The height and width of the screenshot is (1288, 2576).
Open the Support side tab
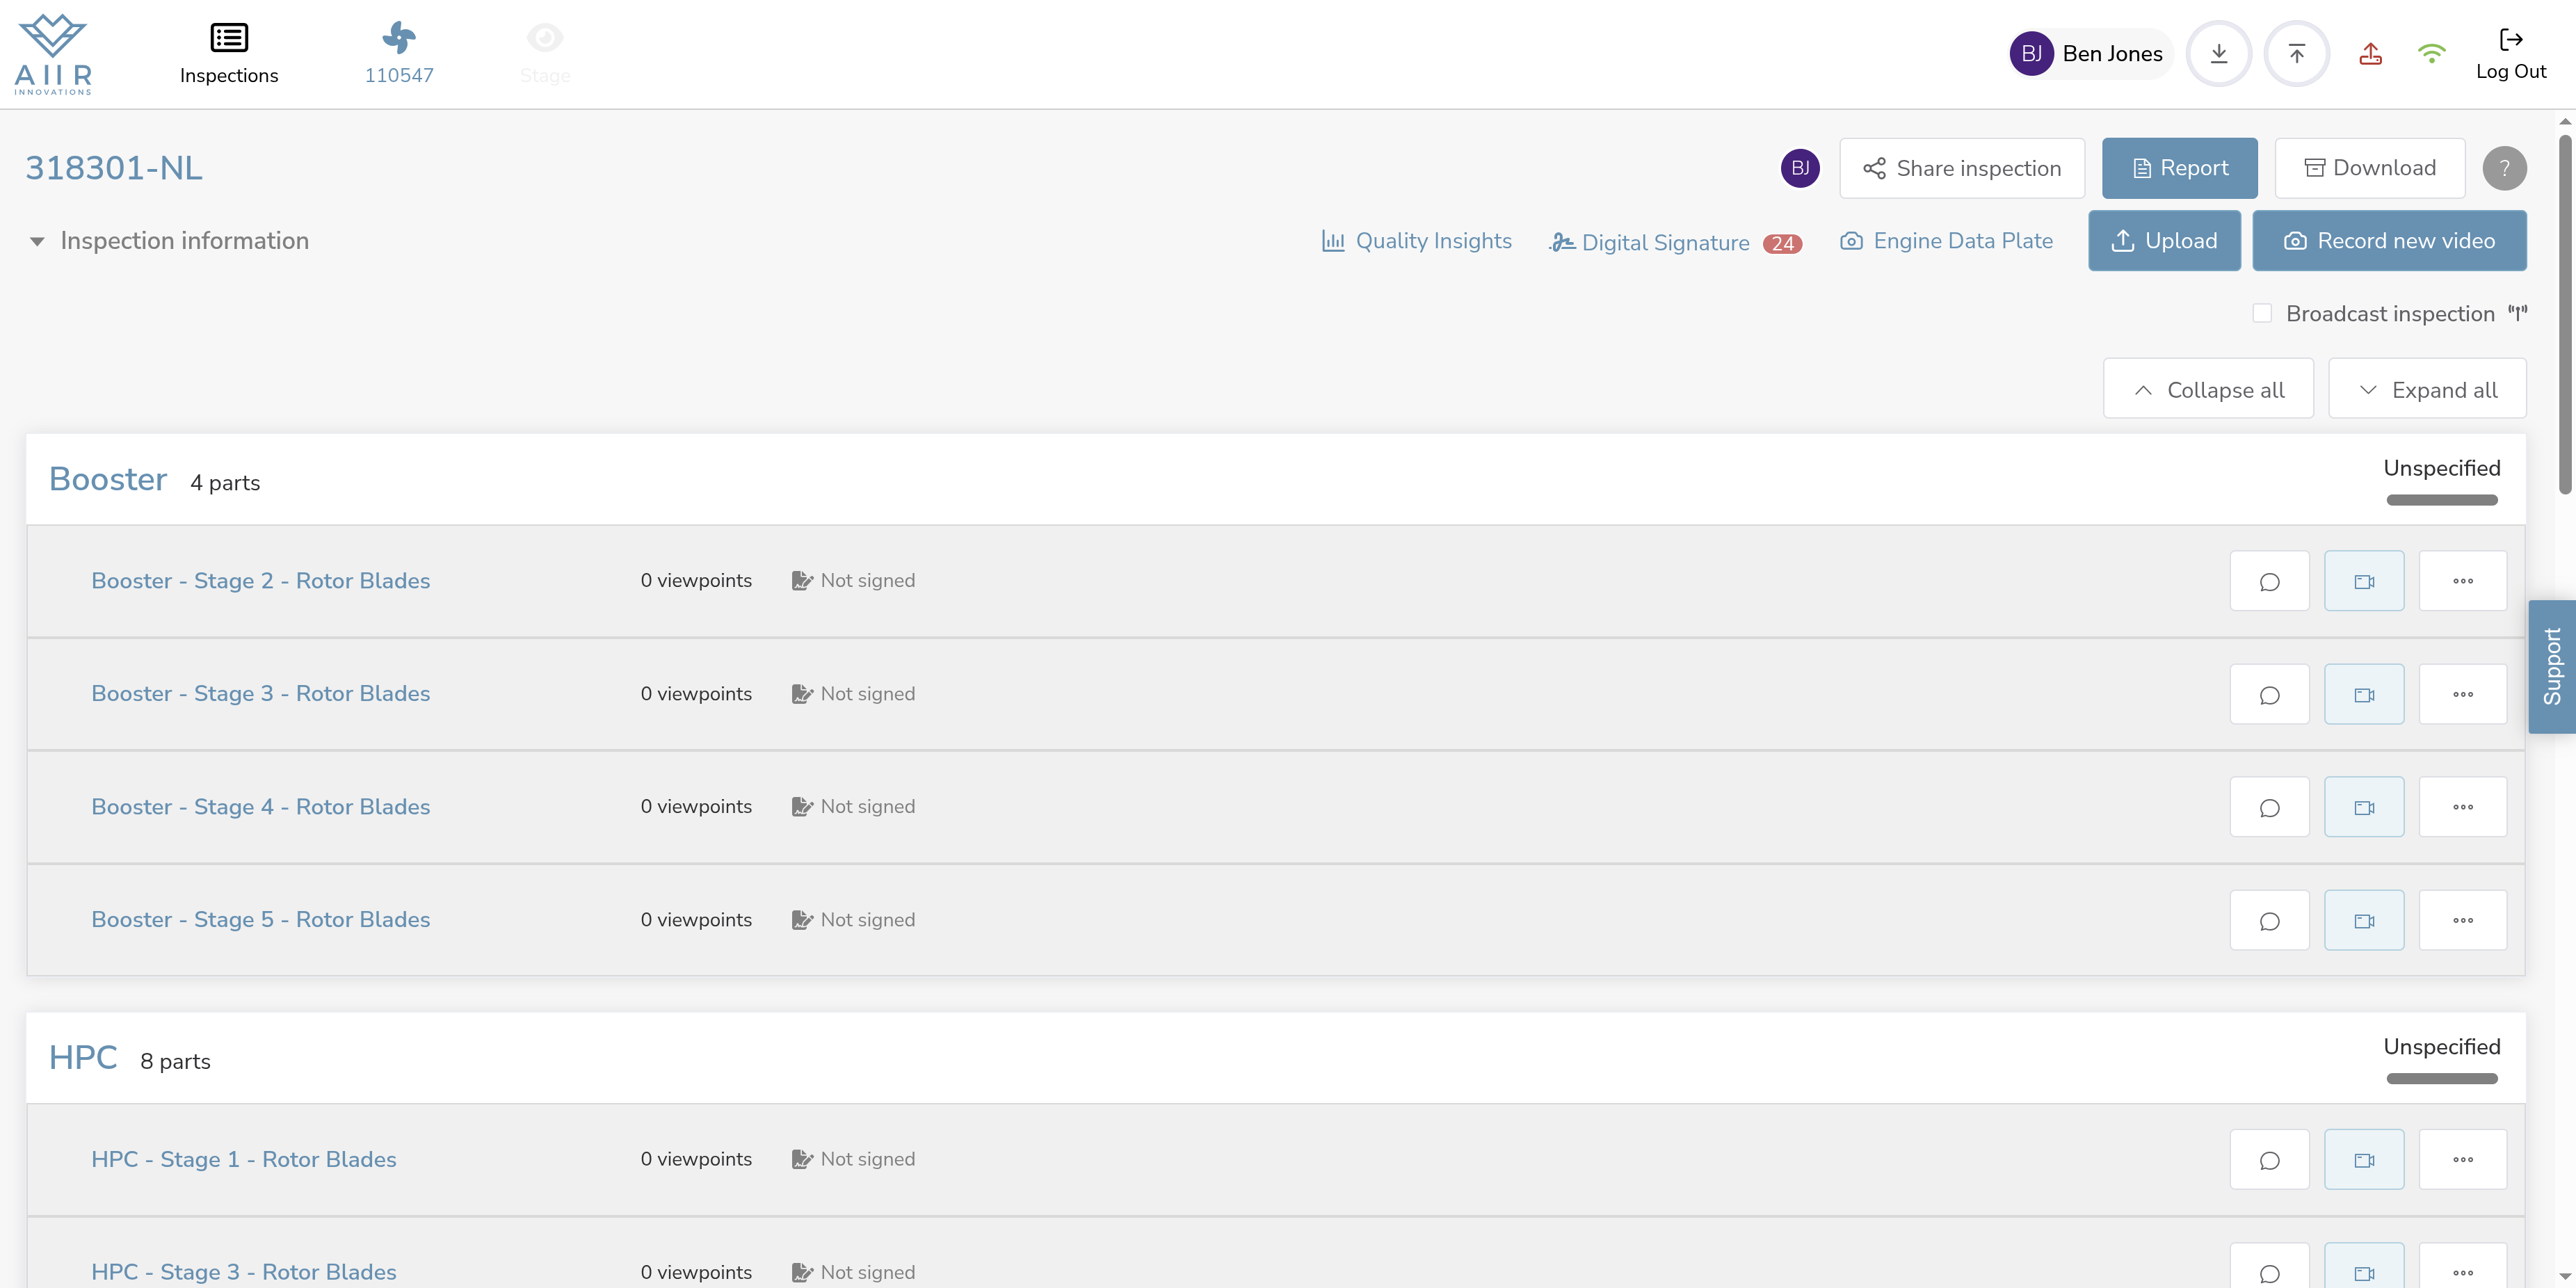[2551, 667]
